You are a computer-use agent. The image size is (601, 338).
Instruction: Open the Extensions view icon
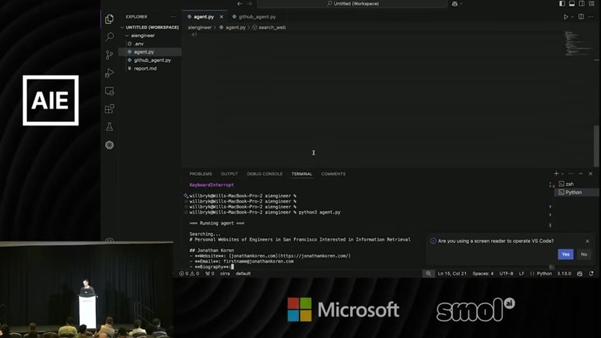point(110,109)
